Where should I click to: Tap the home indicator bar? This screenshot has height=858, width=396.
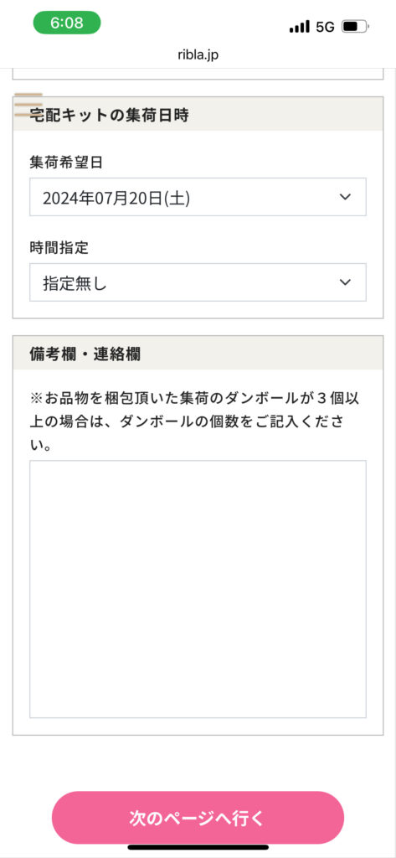pyautogui.click(x=198, y=848)
